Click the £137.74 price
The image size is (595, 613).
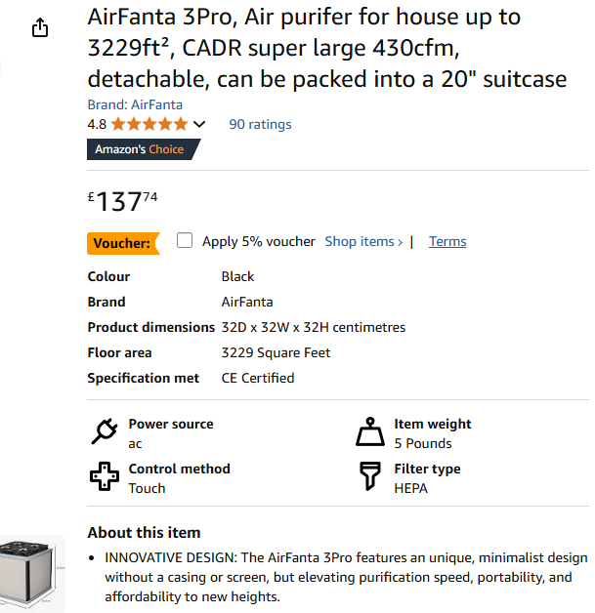click(x=122, y=201)
